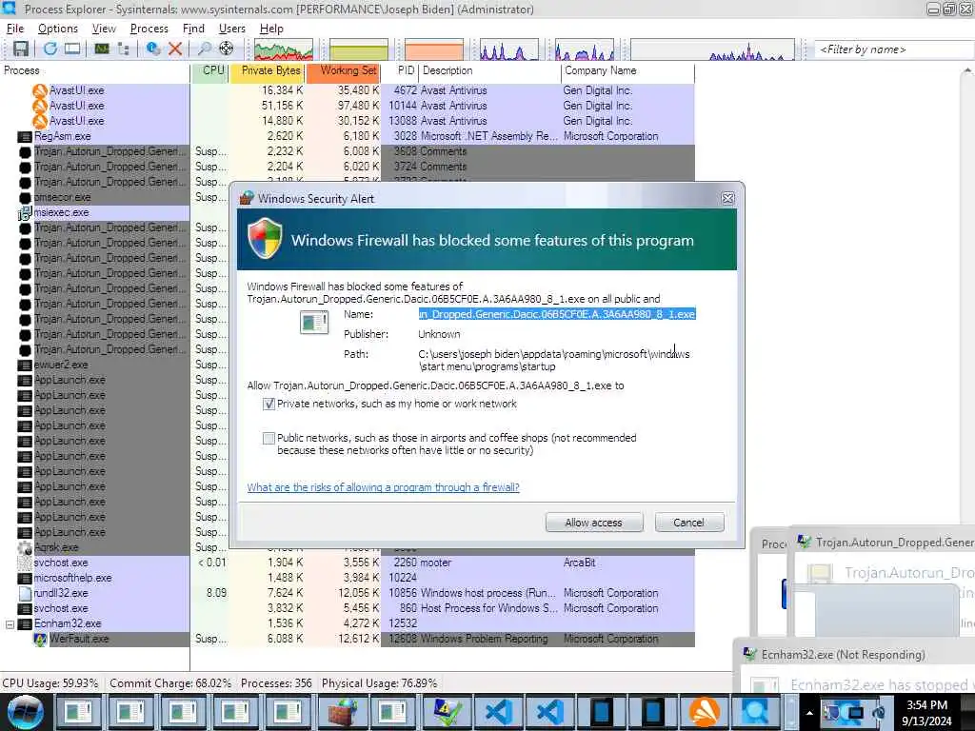Sort by the Private Bytes column header
Screen dimensions: 975x731
[269, 70]
